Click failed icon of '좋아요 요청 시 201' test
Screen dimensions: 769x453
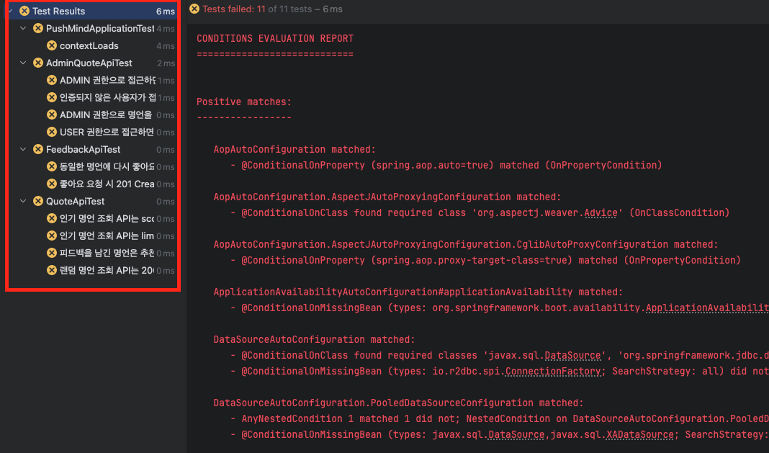pos(52,184)
